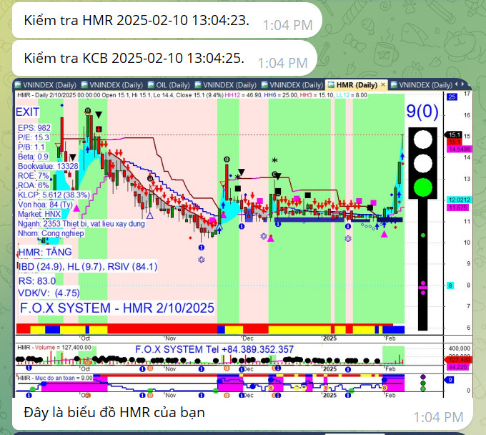Click the top white traffic light lamp
The width and height of the screenshot is (486, 435).
[x=423, y=140]
